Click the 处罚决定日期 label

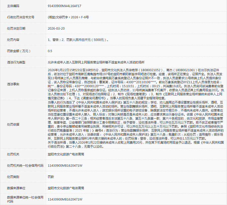16,29
